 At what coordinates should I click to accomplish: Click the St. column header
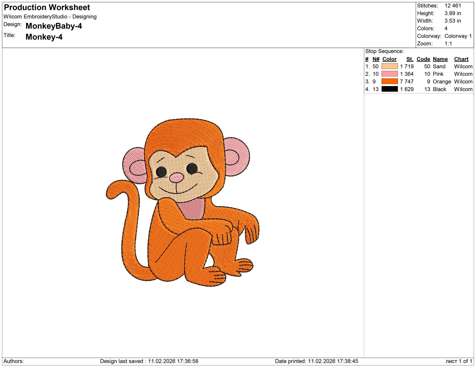410,59
